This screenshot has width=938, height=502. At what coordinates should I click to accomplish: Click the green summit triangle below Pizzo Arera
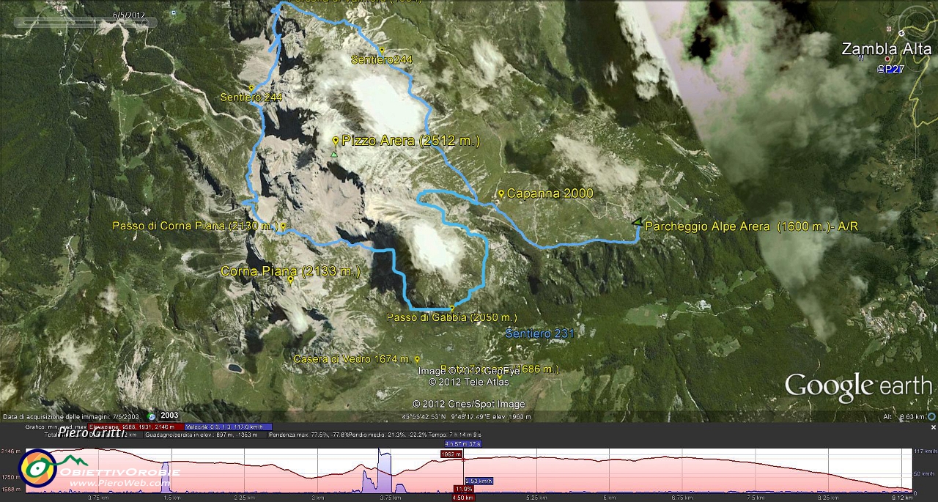[334, 155]
